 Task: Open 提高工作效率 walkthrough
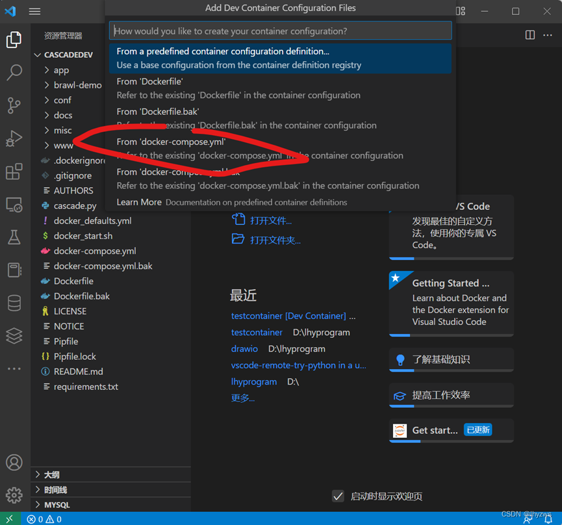click(452, 395)
